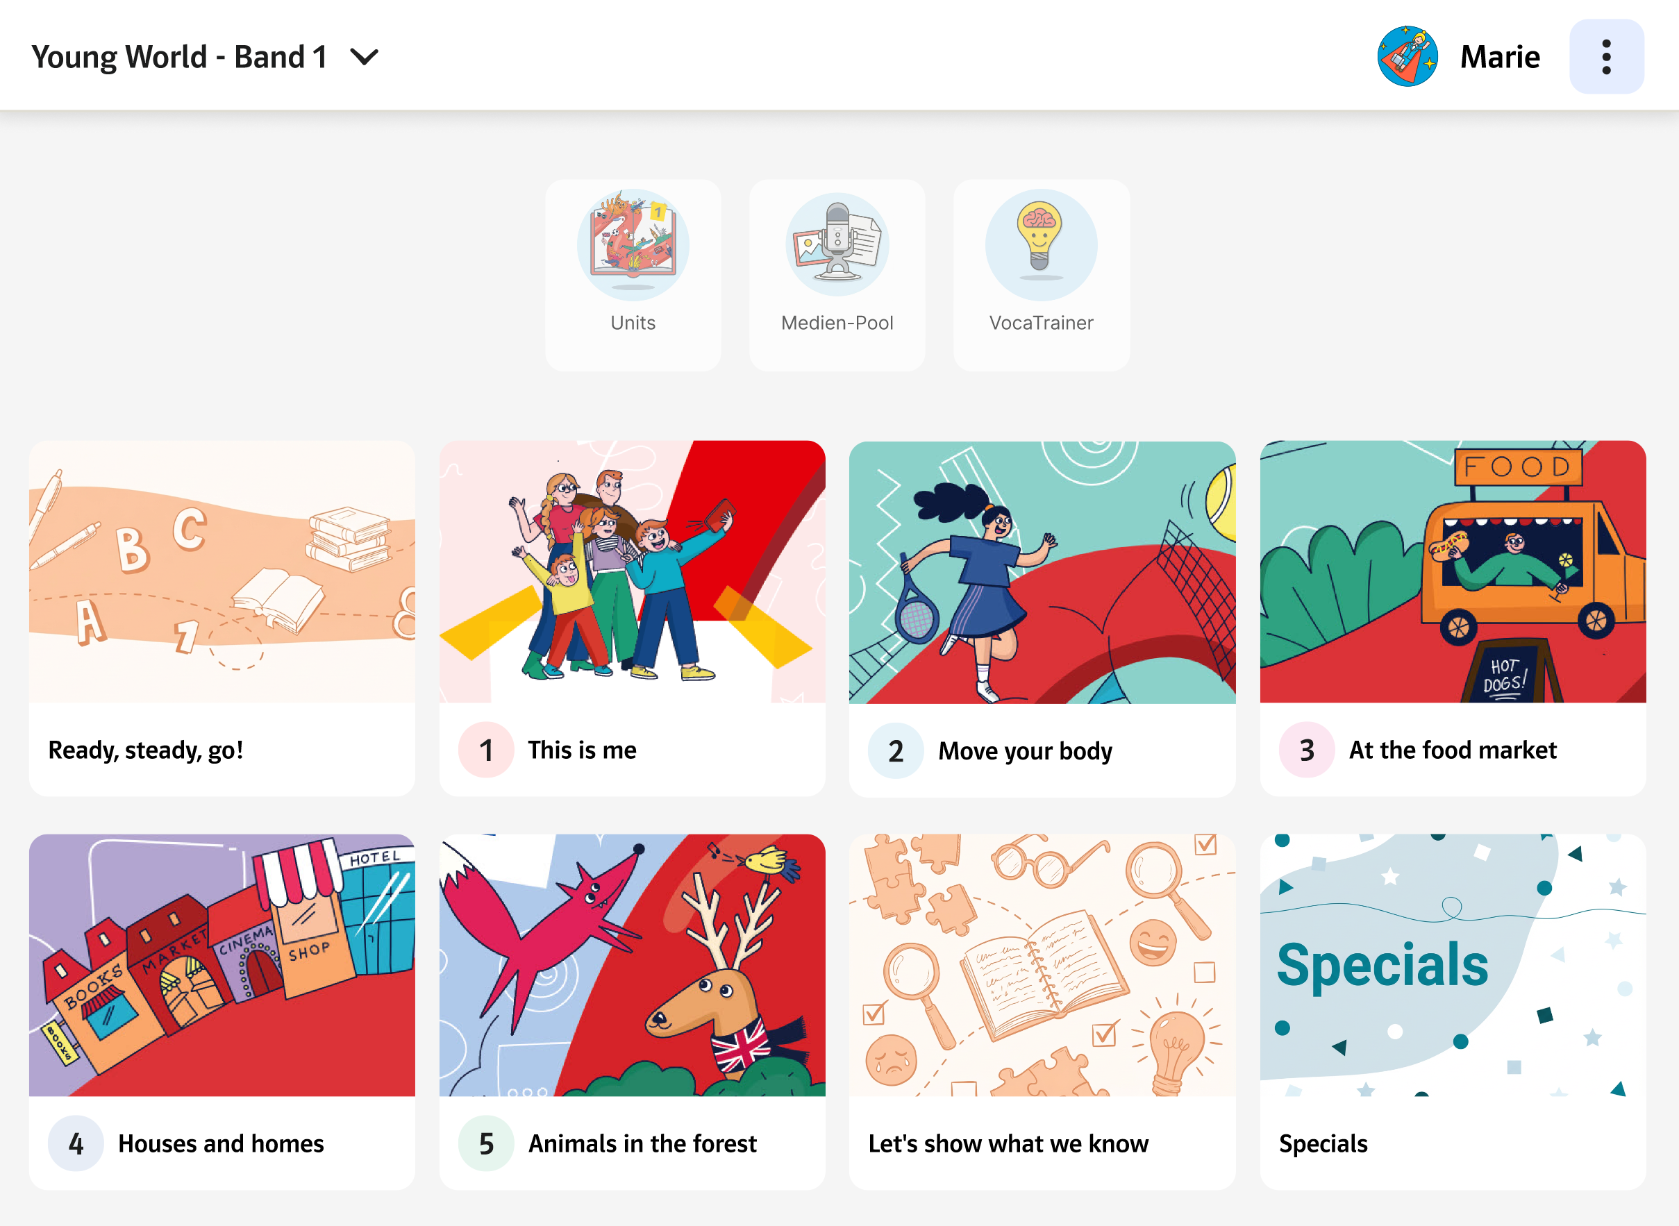Screen dimensions: 1679x1226
Task: Select unit number 2 badge
Action: coord(896,751)
